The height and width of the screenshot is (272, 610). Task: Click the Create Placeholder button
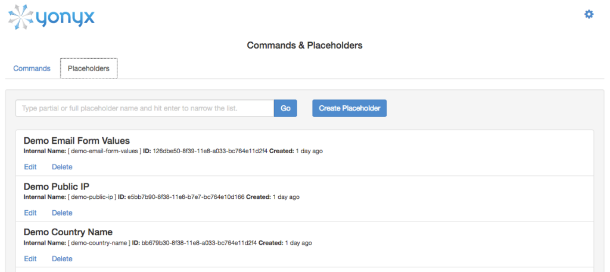coord(350,108)
